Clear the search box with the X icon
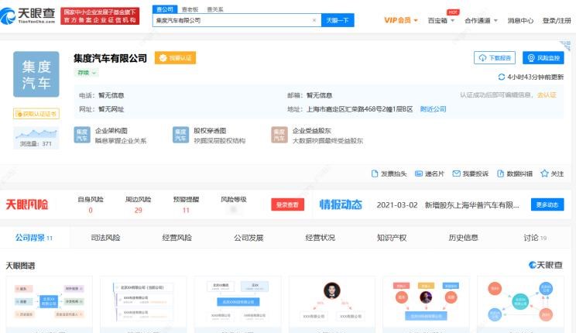The height and width of the screenshot is (333, 576). point(314,20)
